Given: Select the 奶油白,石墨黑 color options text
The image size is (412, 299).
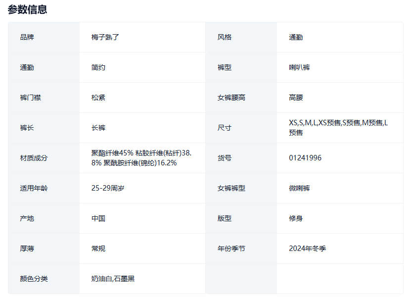Looking at the screenshot, I should click(113, 279).
